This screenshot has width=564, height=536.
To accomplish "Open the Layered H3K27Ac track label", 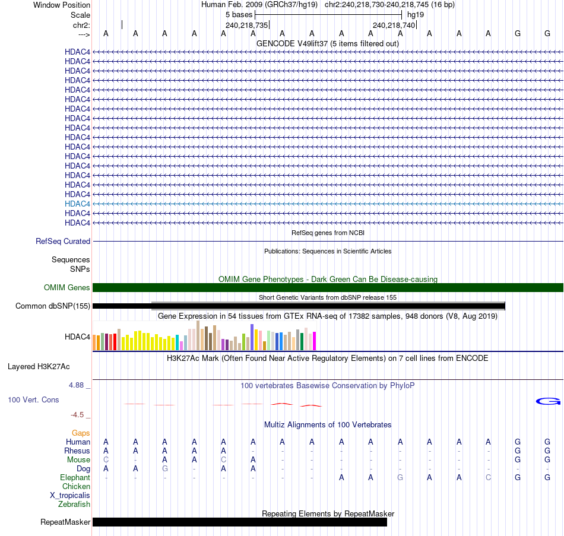I will 39,367.
